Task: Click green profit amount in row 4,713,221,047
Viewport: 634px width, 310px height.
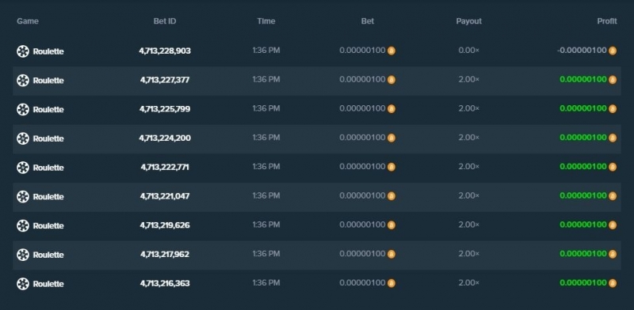Action: click(x=583, y=196)
